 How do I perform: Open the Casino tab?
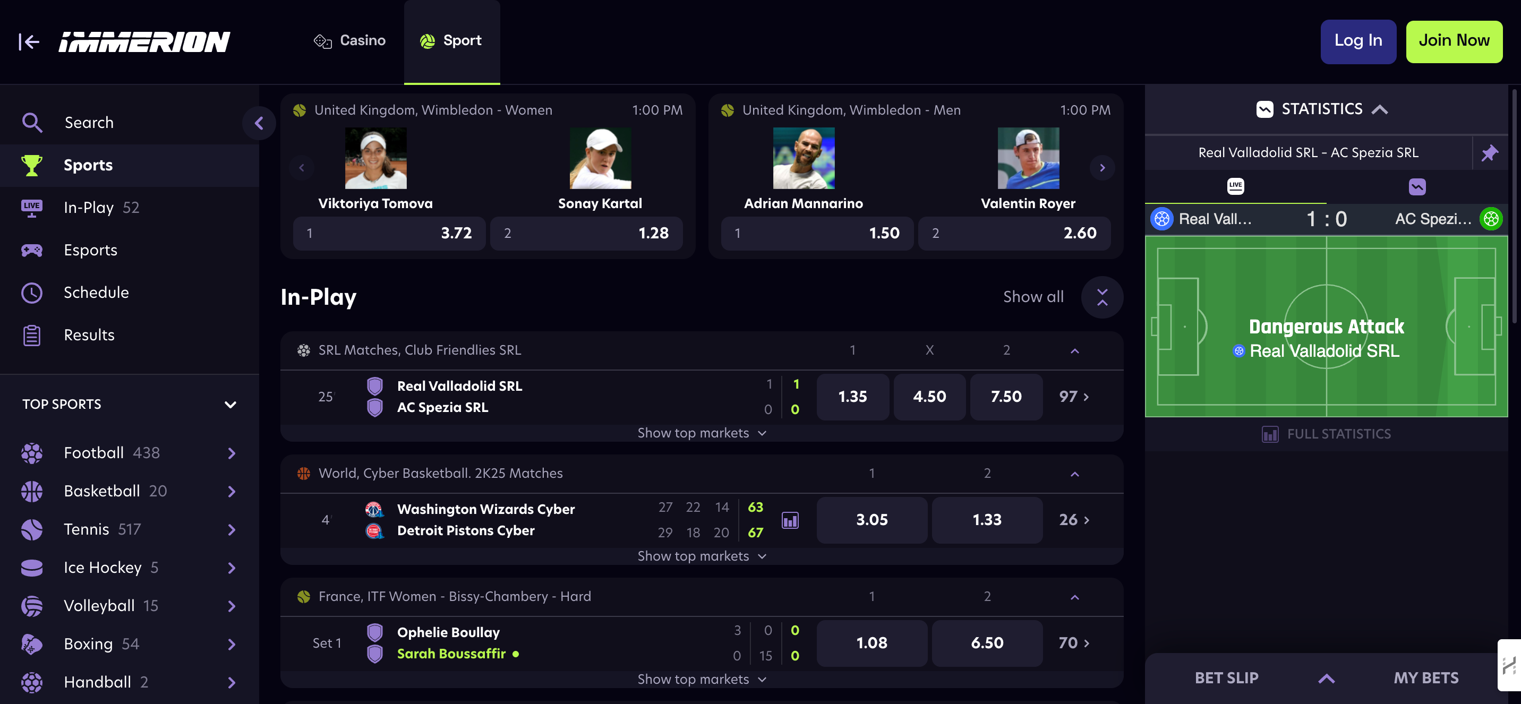pyautogui.click(x=349, y=40)
